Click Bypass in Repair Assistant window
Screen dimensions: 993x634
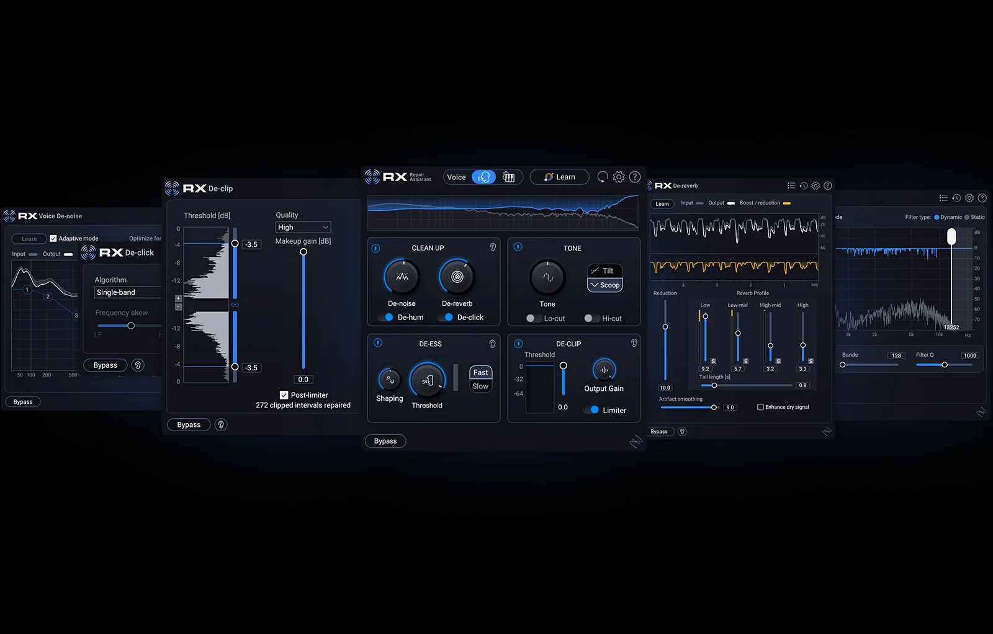[385, 441]
